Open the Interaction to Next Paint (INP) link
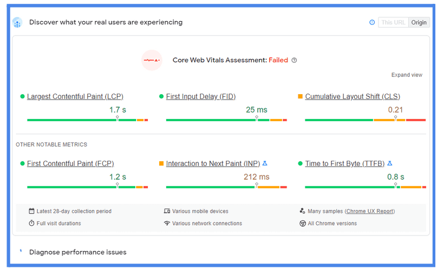The width and height of the screenshot is (437, 269). [213, 163]
